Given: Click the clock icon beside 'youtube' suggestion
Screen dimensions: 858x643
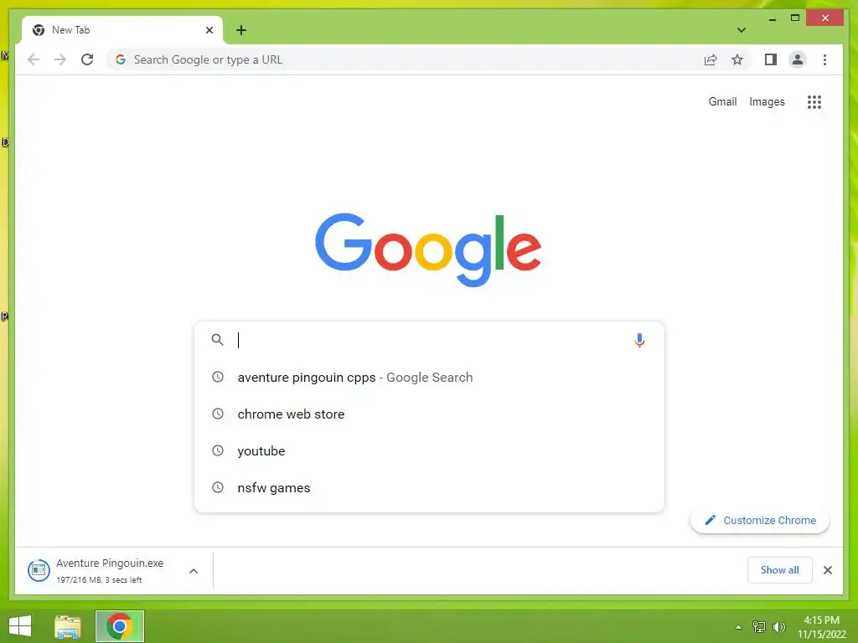Looking at the screenshot, I should tap(217, 450).
